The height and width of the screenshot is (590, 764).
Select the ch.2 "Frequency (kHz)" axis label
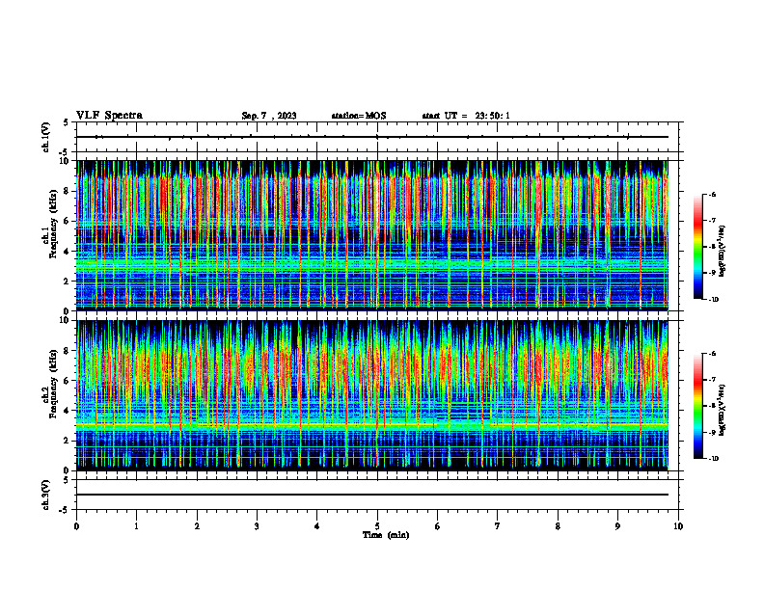[53, 384]
